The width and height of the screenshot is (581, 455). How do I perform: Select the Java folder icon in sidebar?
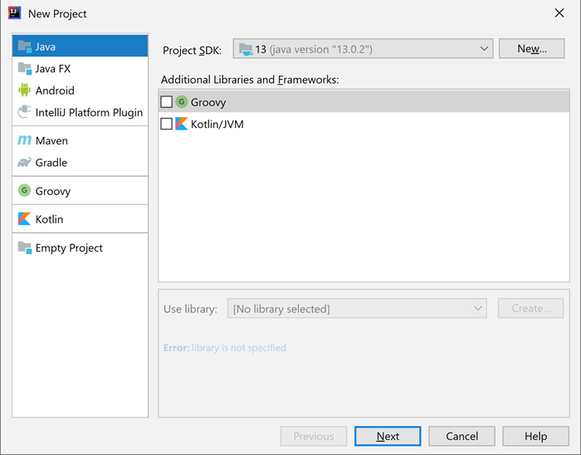(x=24, y=46)
